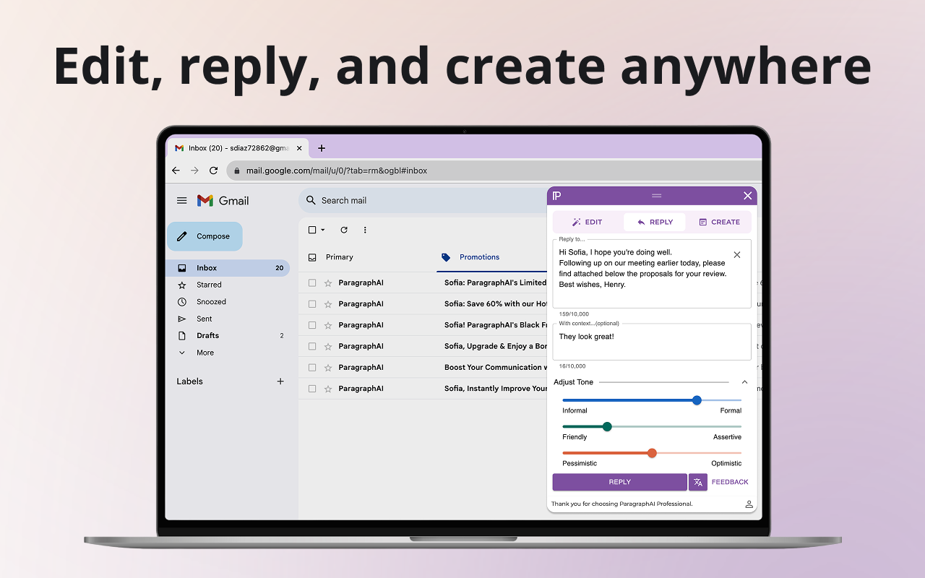
Task: Click the Labels heading in the sidebar
Action: pos(189,381)
